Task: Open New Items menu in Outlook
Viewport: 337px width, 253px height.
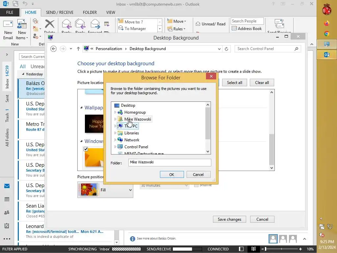Action: pyautogui.click(x=22, y=30)
